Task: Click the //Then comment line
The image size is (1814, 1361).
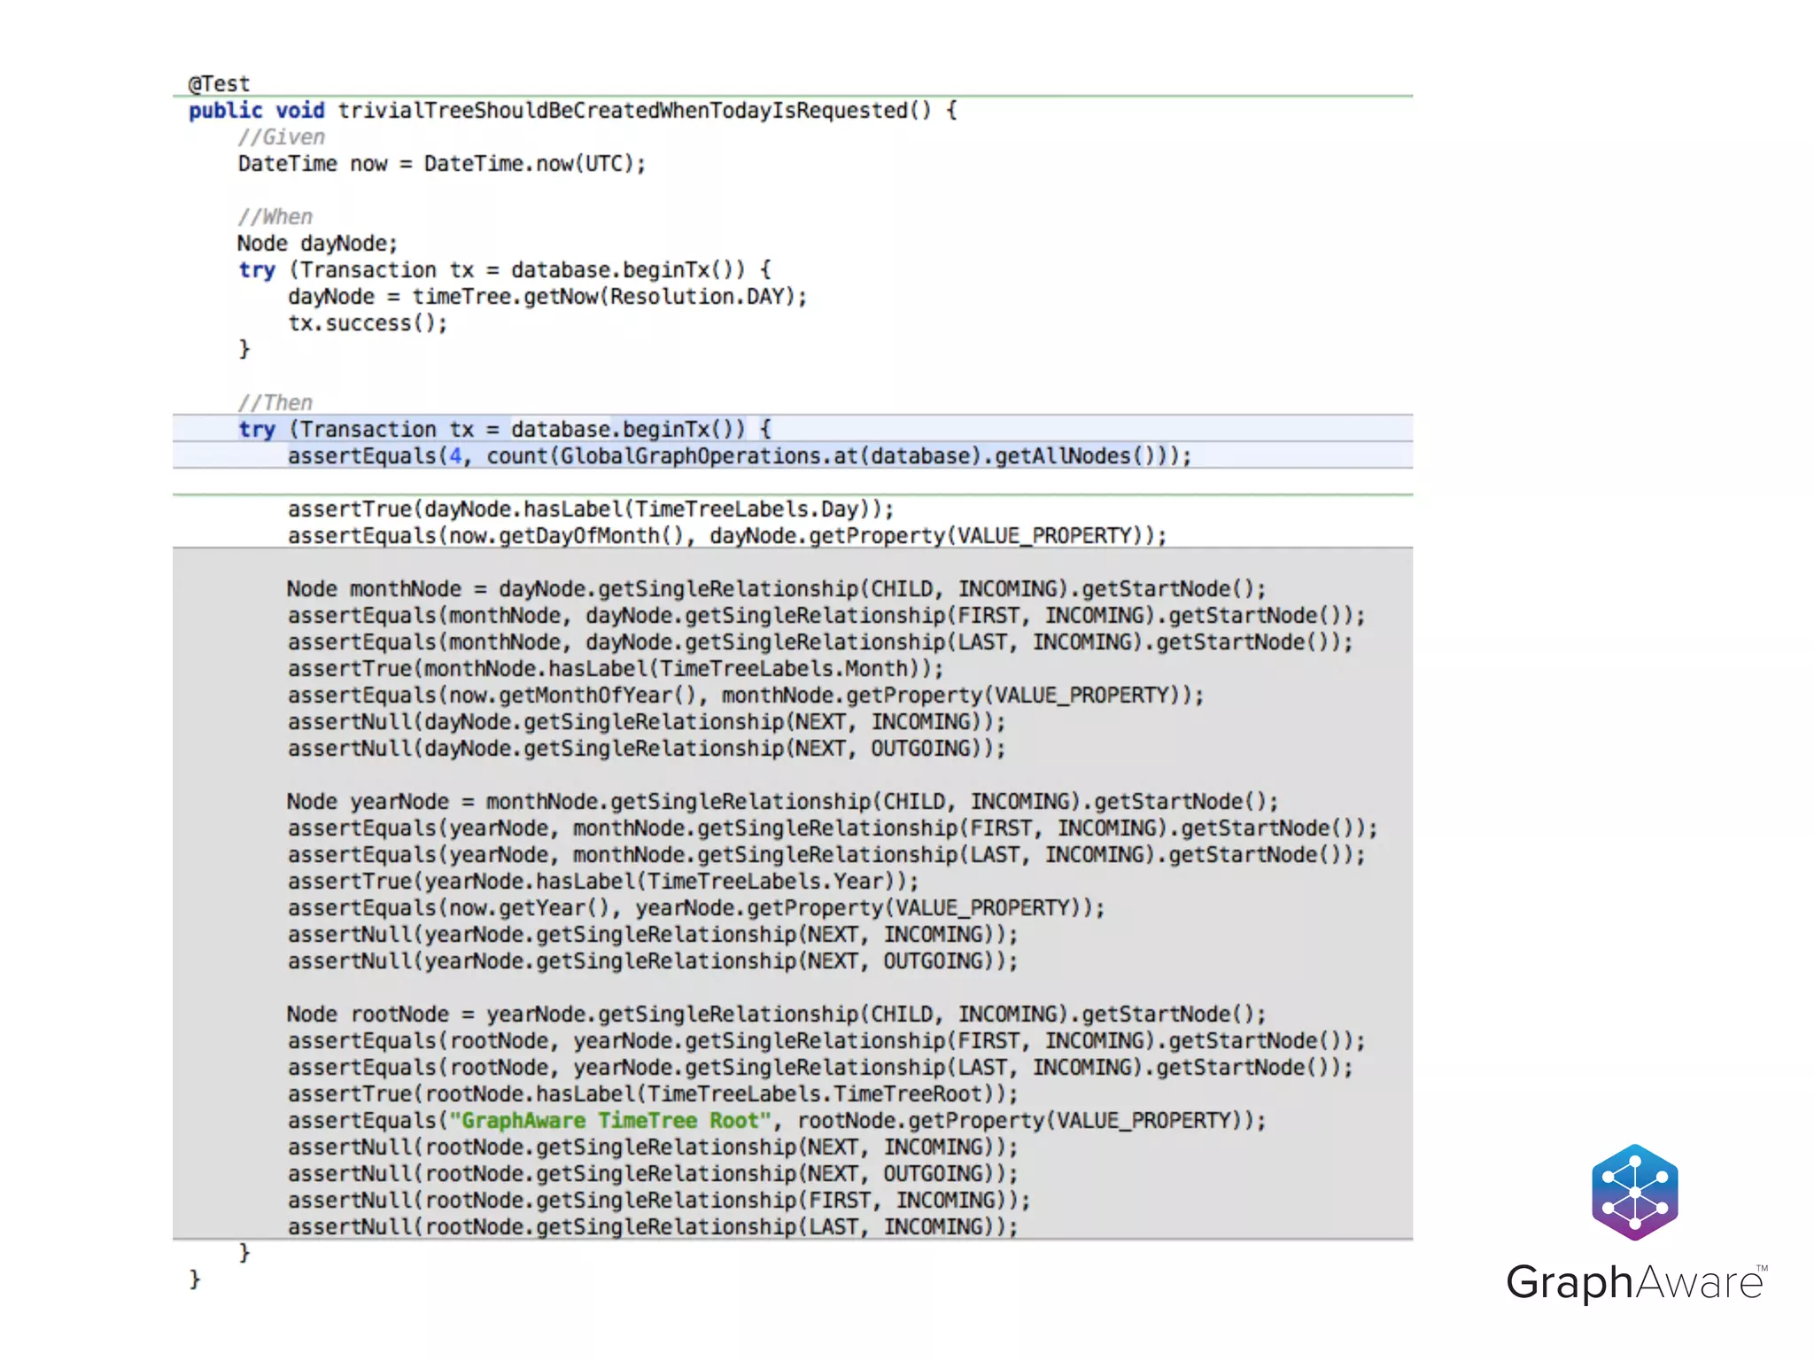Action: click(275, 403)
